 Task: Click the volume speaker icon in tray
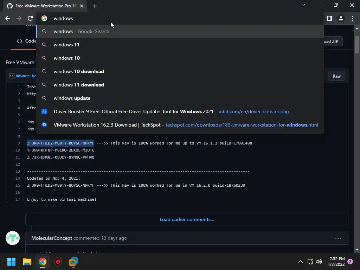point(319,262)
